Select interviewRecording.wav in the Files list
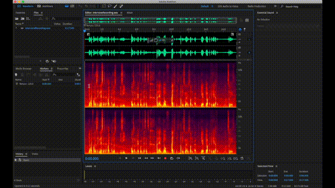Image resolution: width=335 pixels, height=188 pixels. [38, 28]
